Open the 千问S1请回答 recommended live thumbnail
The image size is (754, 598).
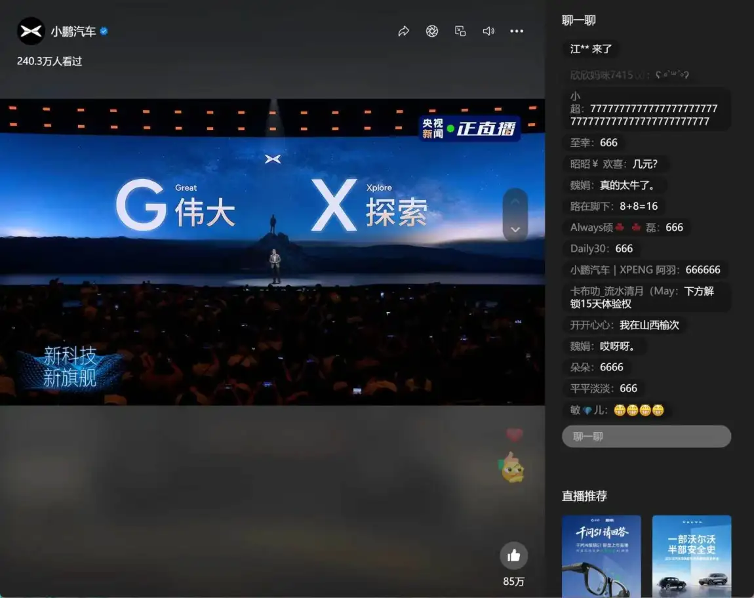[x=601, y=556]
